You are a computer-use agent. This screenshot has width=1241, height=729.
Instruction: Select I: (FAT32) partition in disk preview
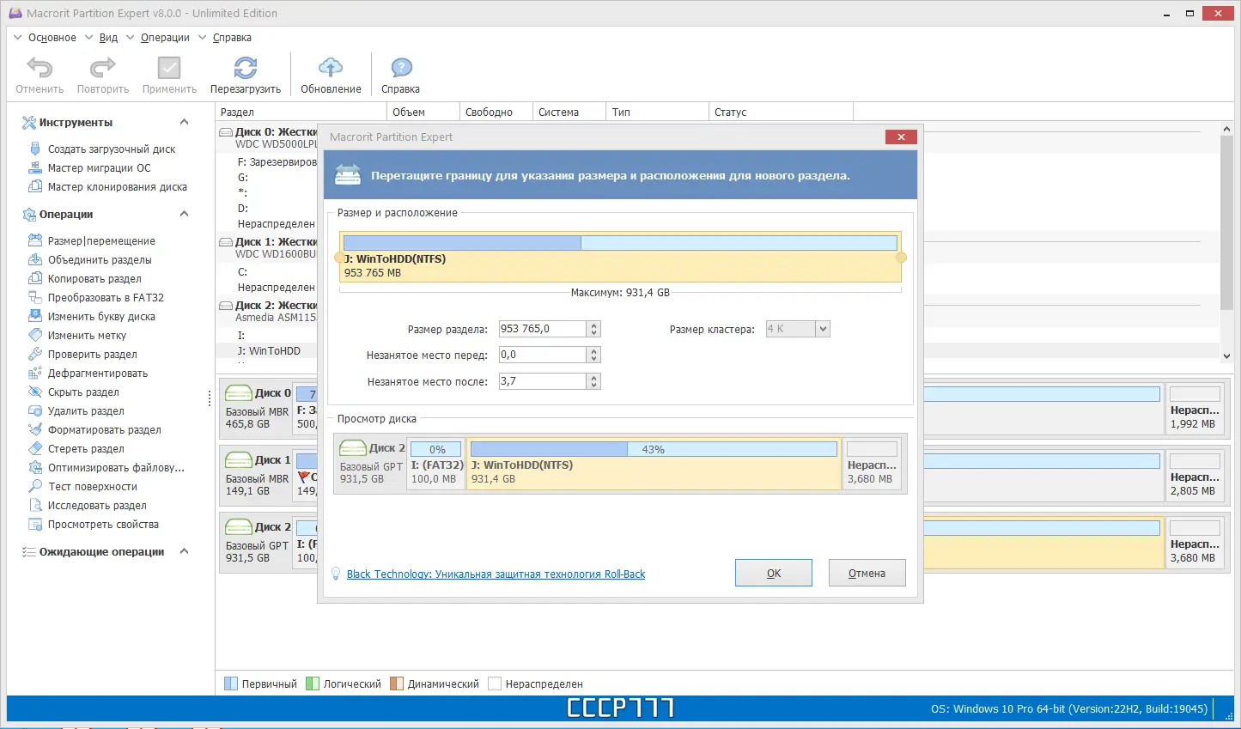437,463
